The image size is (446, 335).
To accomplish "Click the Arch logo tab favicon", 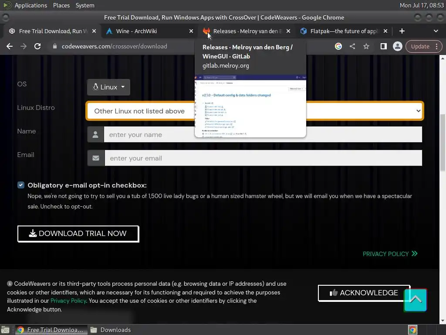I will pos(109,31).
